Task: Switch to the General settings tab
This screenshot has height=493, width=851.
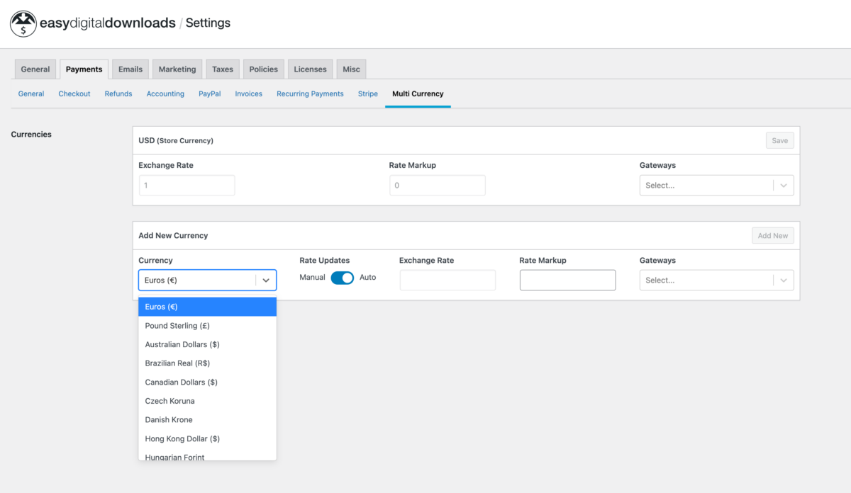Action: [x=35, y=69]
